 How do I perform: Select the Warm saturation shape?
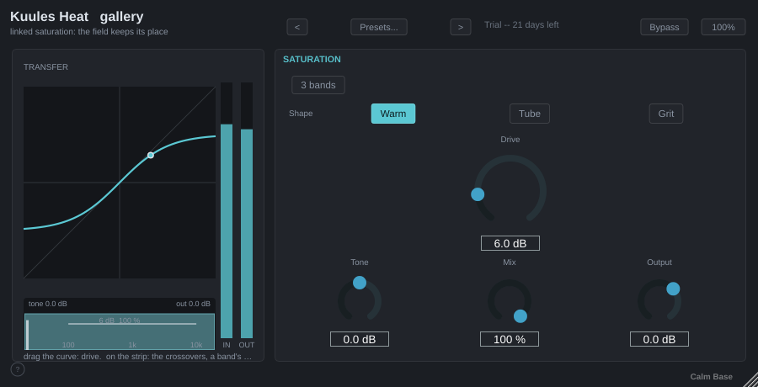(393, 114)
